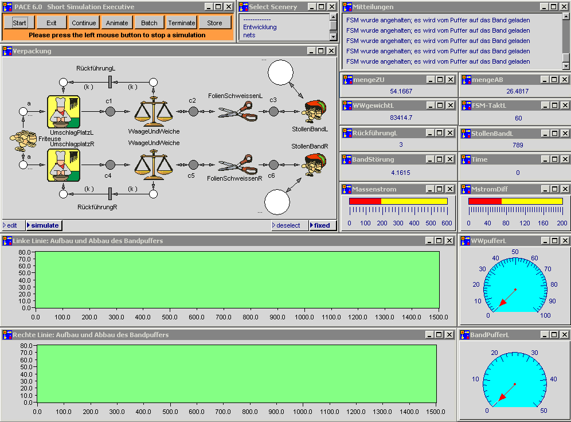Select the FolienSchweissenR scissors icon

click(238, 165)
